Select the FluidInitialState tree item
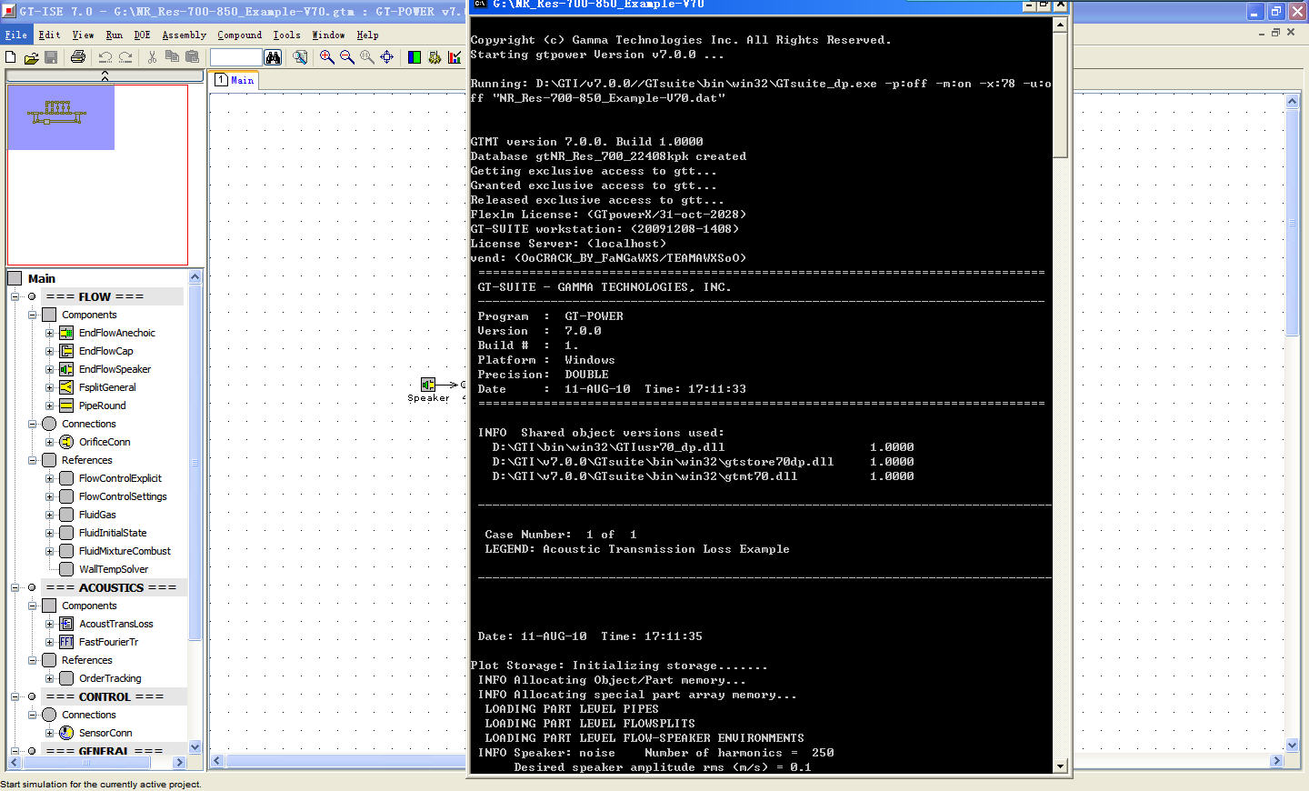The image size is (1309, 791). pyautogui.click(x=113, y=533)
